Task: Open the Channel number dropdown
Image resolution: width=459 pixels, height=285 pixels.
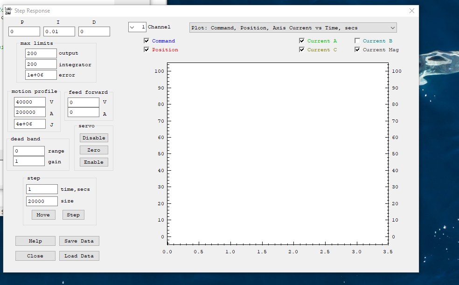Action: pyautogui.click(x=137, y=28)
